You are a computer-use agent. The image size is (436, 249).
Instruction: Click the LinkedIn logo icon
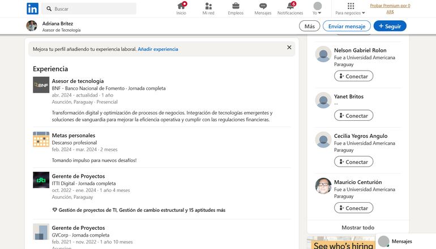pos(33,8)
